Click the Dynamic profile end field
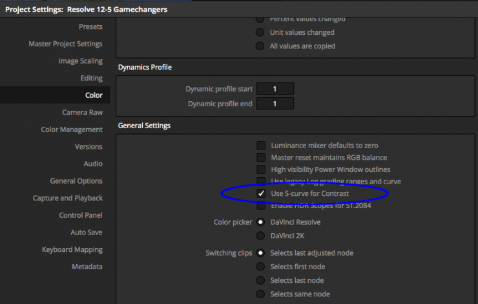 click(x=275, y=104)
